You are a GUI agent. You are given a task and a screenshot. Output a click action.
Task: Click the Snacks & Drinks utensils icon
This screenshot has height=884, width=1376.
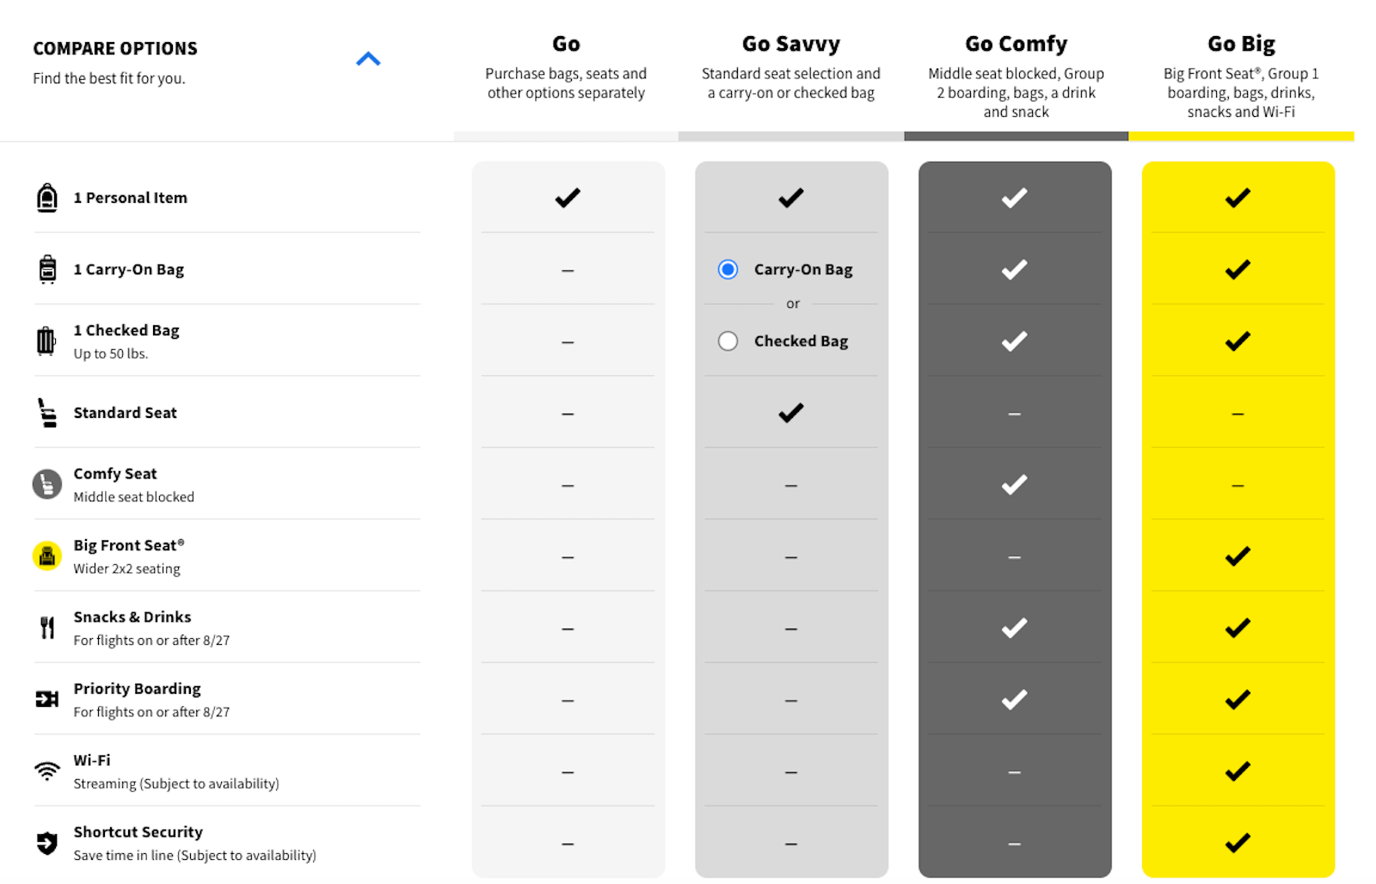(47, 628)
